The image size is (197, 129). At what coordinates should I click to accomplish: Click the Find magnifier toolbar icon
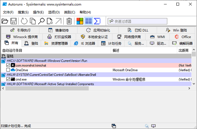41,21
